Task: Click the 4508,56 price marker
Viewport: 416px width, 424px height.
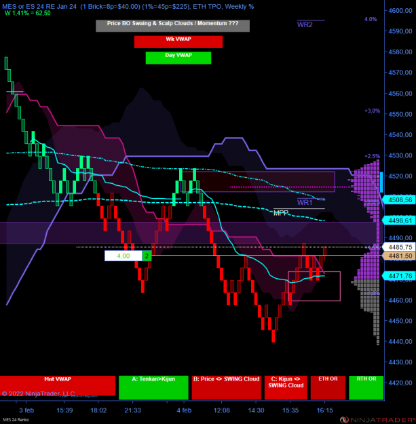Action: point(400,200)
